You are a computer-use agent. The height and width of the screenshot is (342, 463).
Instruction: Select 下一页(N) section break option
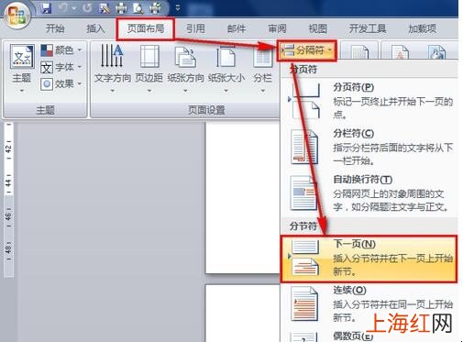tap(369, 259)
